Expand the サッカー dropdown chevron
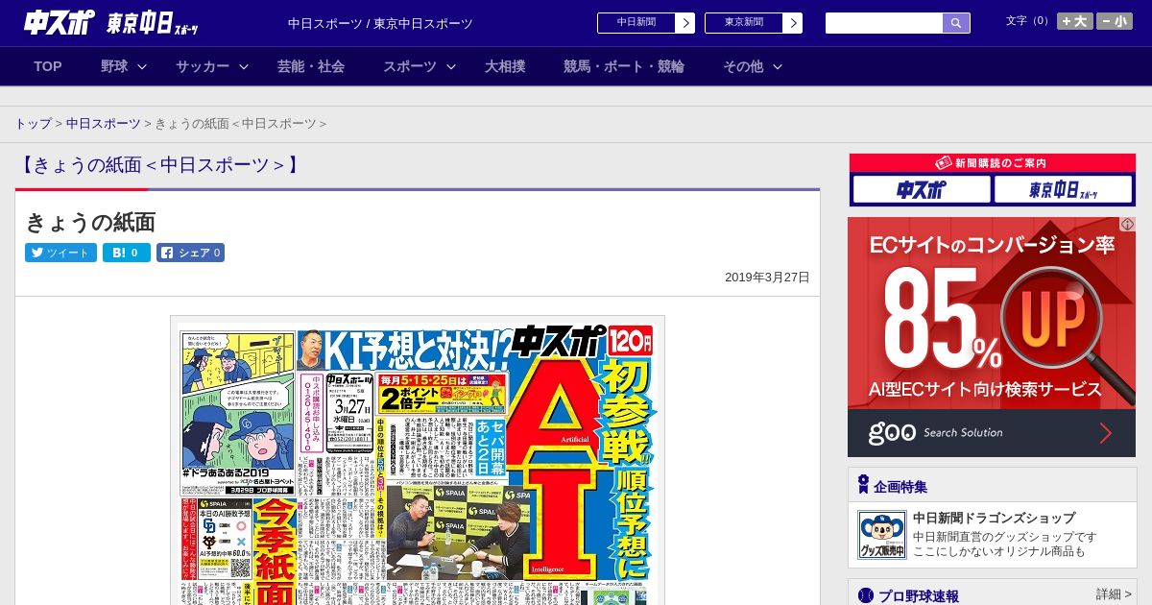The width and height of the screenshot is (1152, 605). point(244,66)
